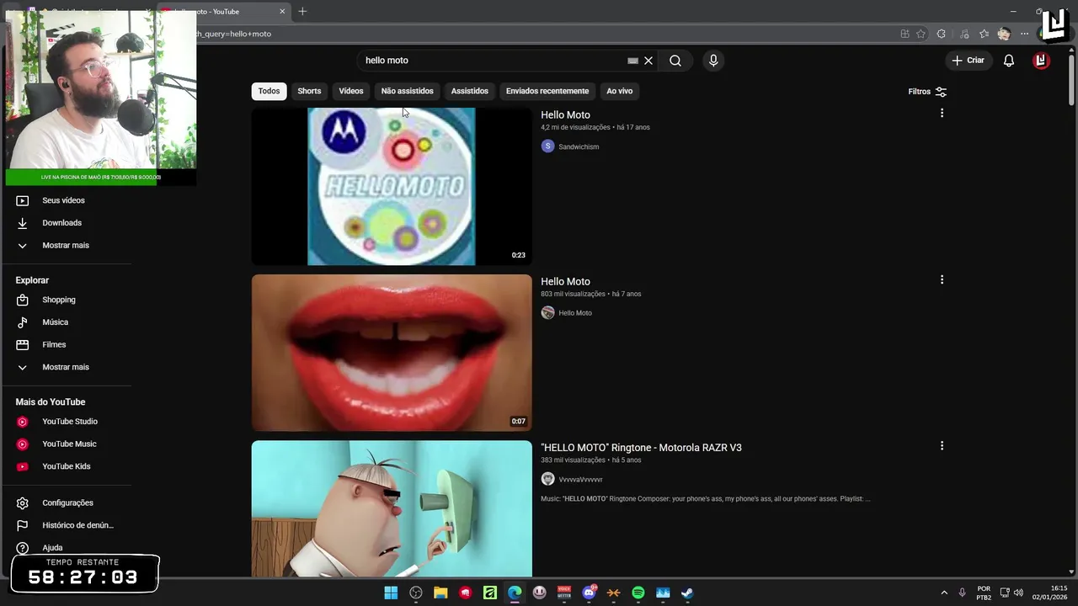Open the browser favorites list
This screenshot has height=606, width=1078.
[984, 35]
